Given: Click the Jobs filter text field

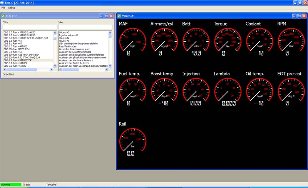Looking at the screenshot, I should click(85, 27).
